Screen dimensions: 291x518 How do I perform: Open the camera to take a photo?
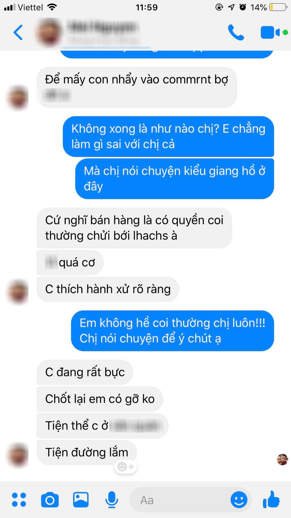(x=50, y=500)
